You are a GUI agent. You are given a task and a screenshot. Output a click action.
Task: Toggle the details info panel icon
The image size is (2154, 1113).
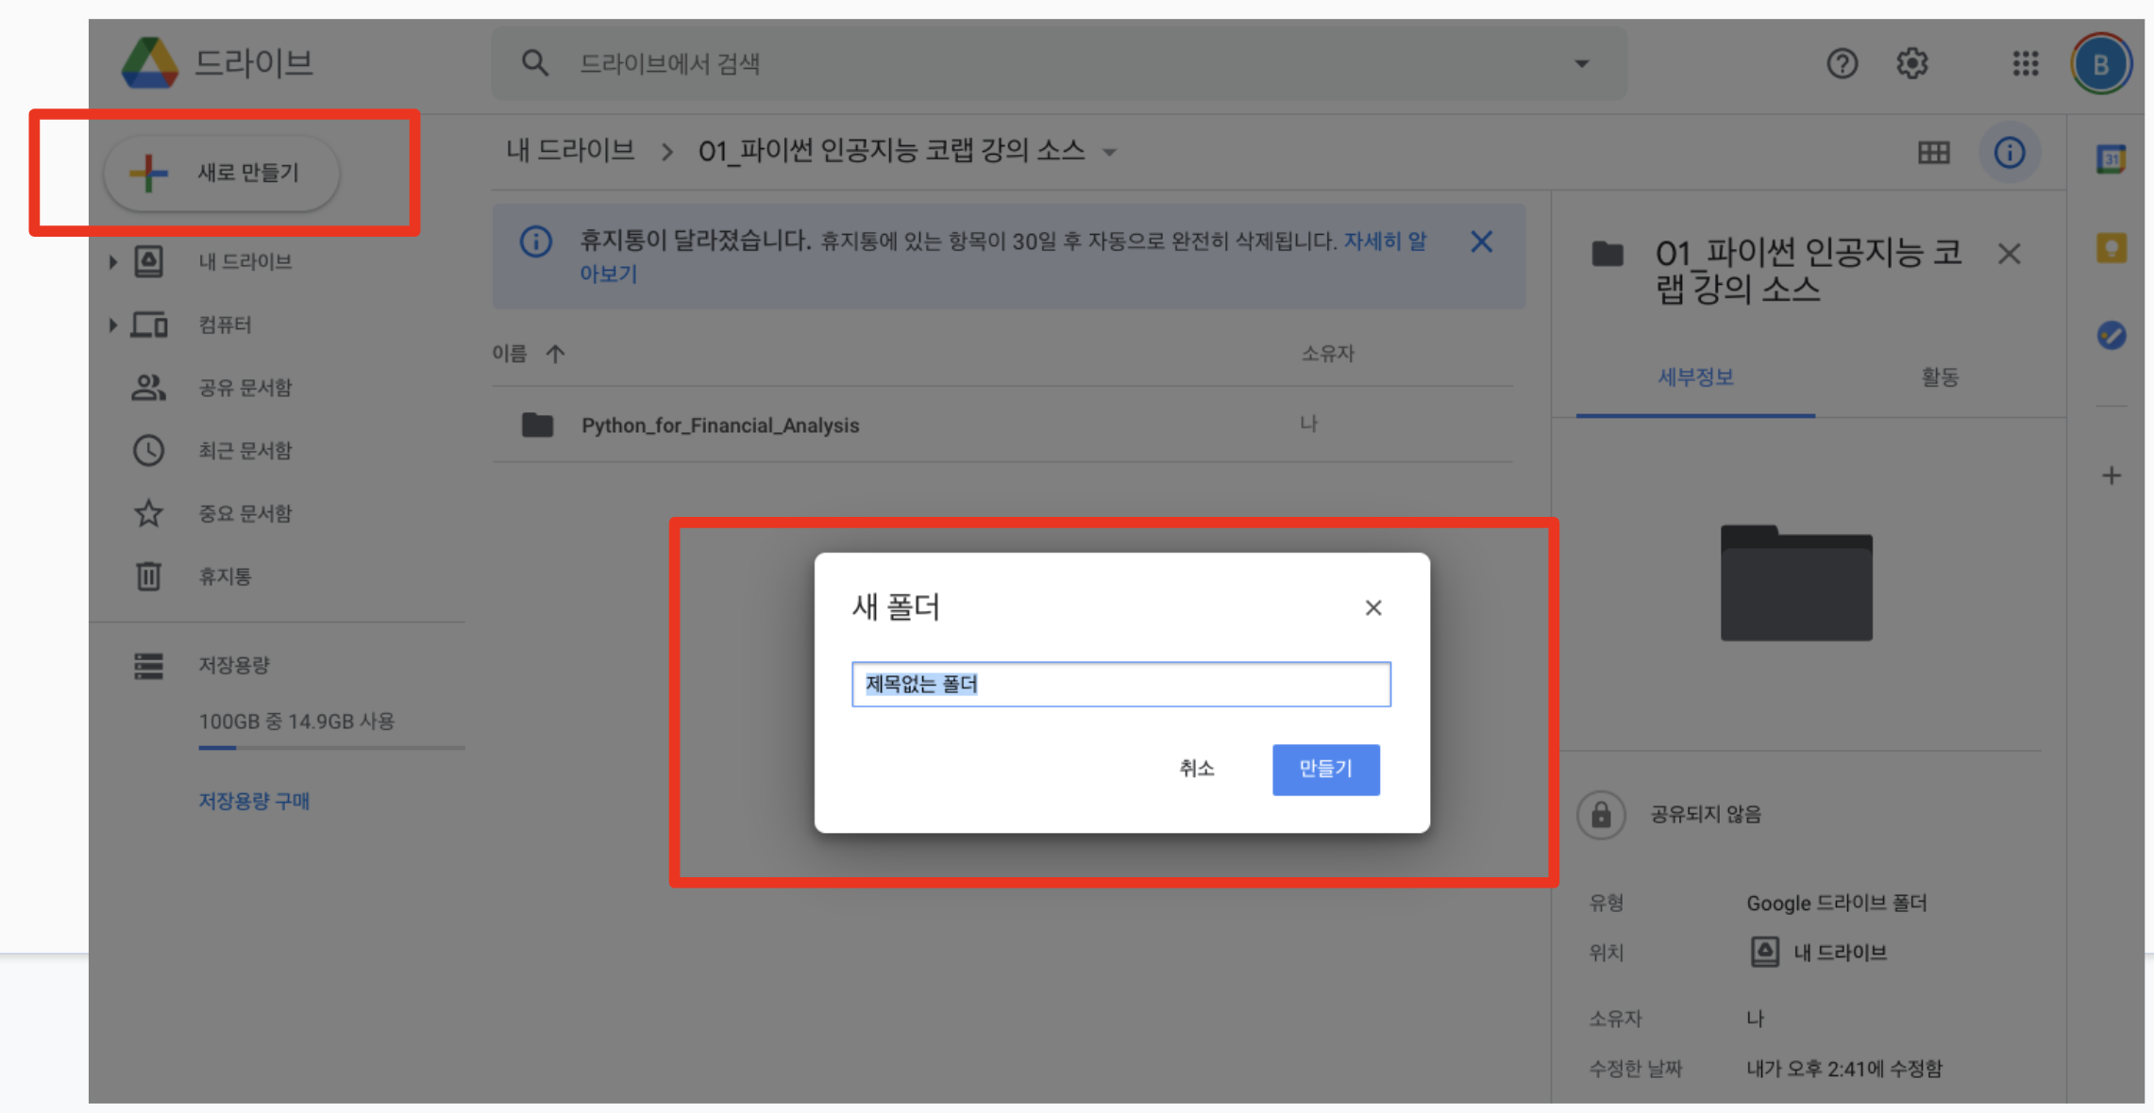[x=2009, y=152]
